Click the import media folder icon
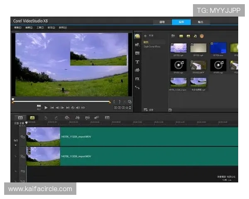The image size is (249, 199). 173,36
